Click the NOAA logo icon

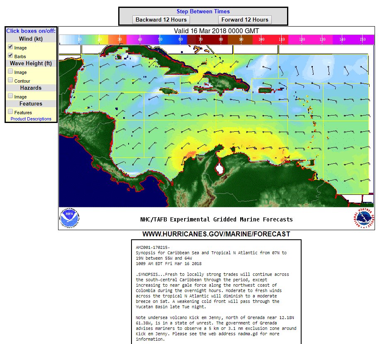click(69, 218)
